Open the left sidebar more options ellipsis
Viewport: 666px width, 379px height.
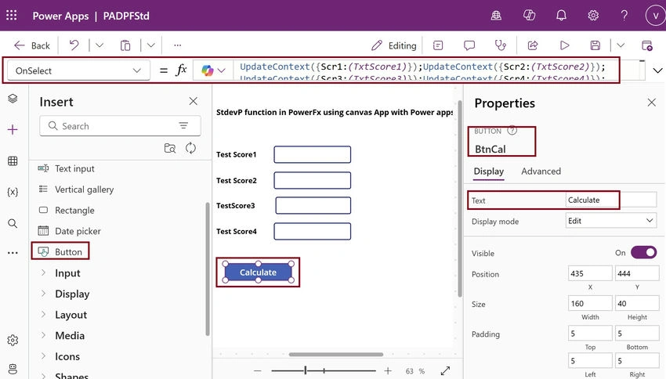pyautogui.click(x=13, y=252)
